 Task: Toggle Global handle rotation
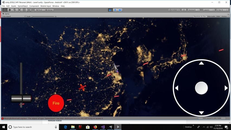49,10
